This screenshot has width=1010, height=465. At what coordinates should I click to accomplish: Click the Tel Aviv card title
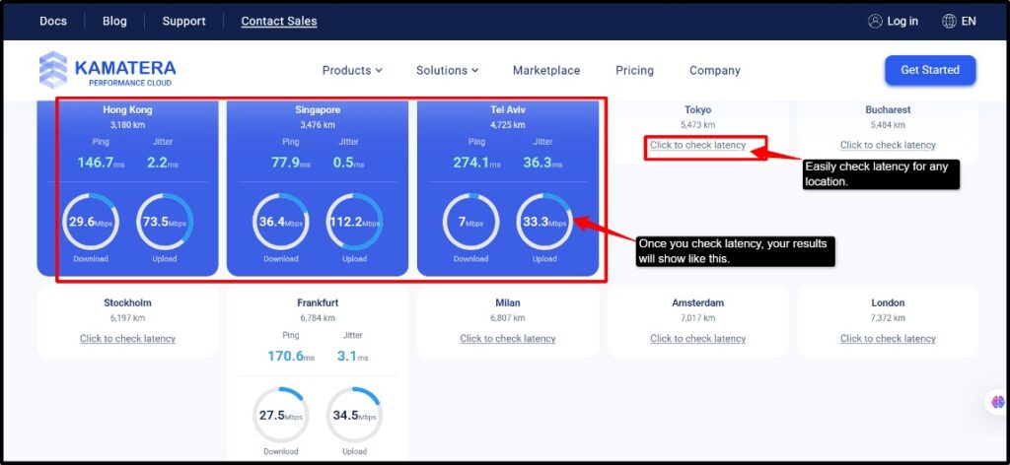point(508,110)
